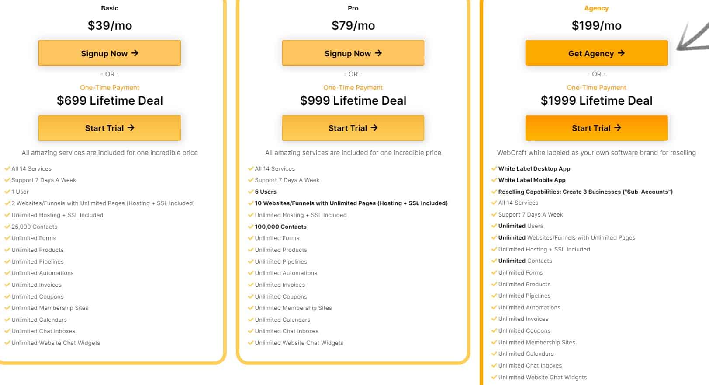Start Trial for the $1999 Lifetime Deal
The image size is (709, 385).
596,128
